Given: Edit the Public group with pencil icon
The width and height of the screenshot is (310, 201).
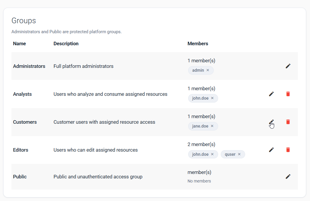Looking at the screenshot, I should tap(288, 177).
